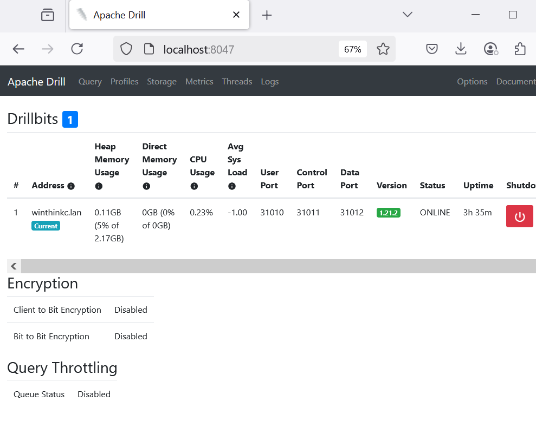This screenshot has width=536, height=421.
Task: Open the Firefox account menu icon
Action: coord(490,49)
